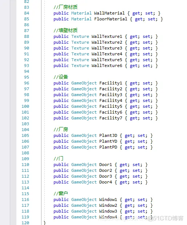
Task: Click Door2 identifier
Action: [x=106, y=170]
